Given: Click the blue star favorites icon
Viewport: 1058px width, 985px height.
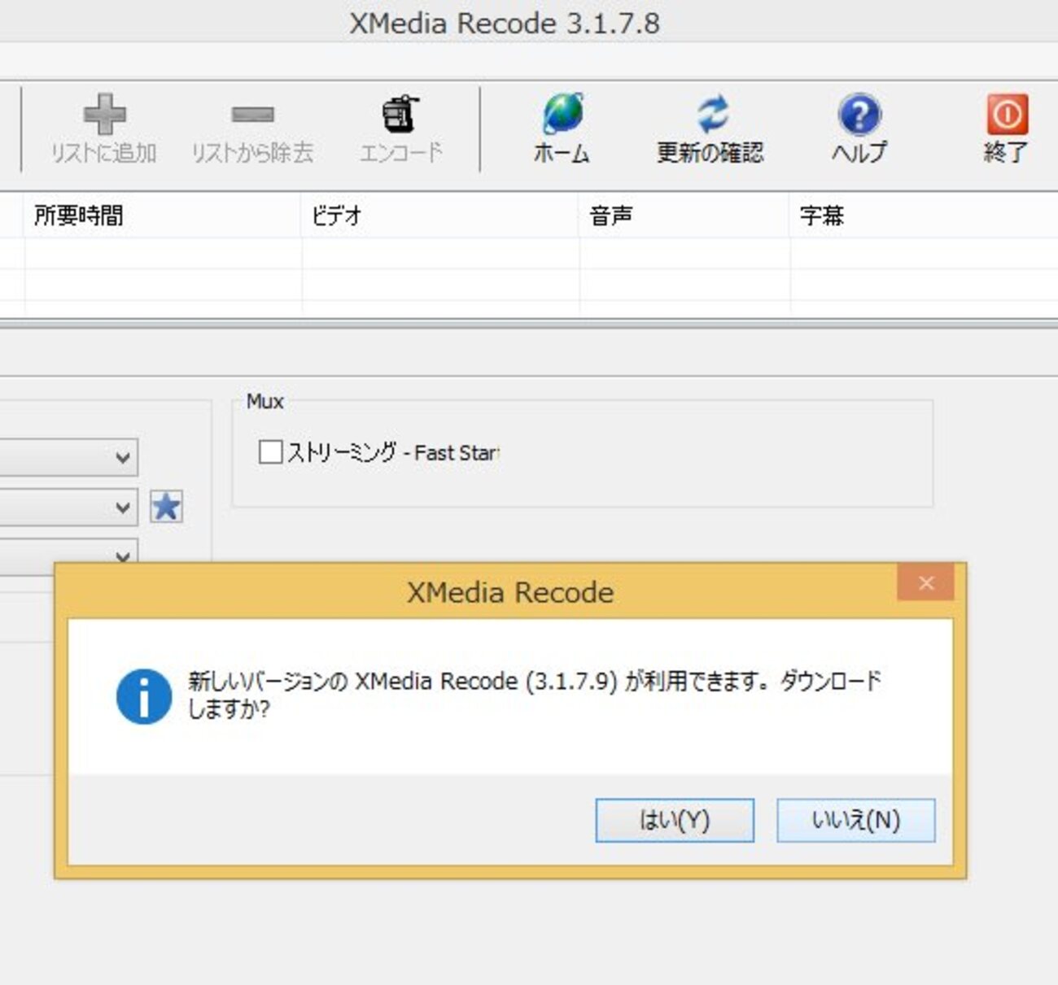Looking at the screenshot, I should pos(166,507).
